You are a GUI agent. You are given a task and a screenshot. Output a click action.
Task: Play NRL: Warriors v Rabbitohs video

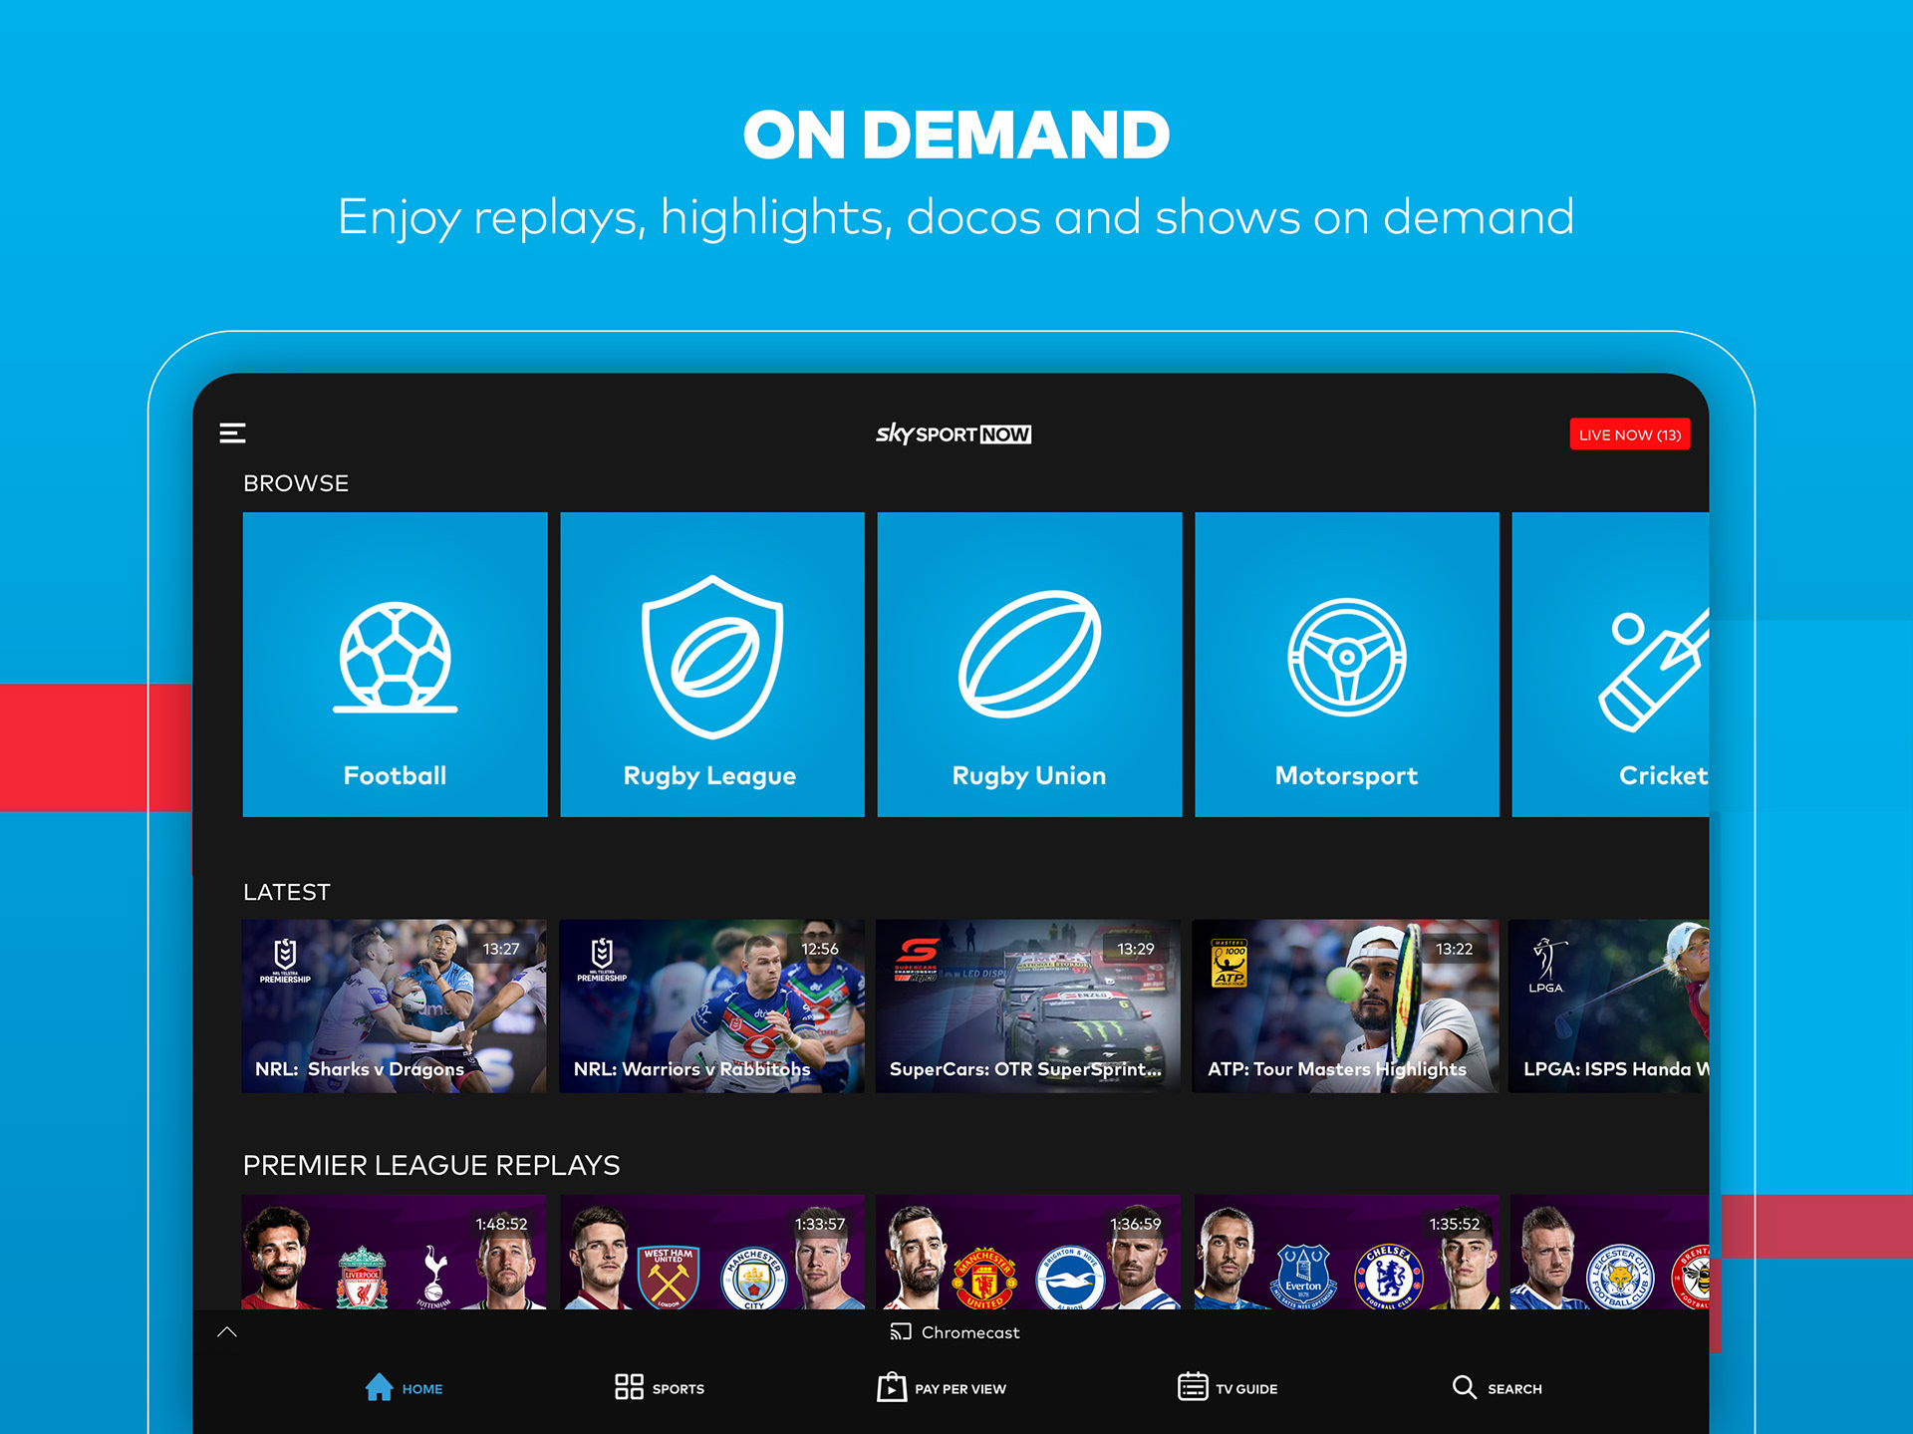coord(711,1005)
